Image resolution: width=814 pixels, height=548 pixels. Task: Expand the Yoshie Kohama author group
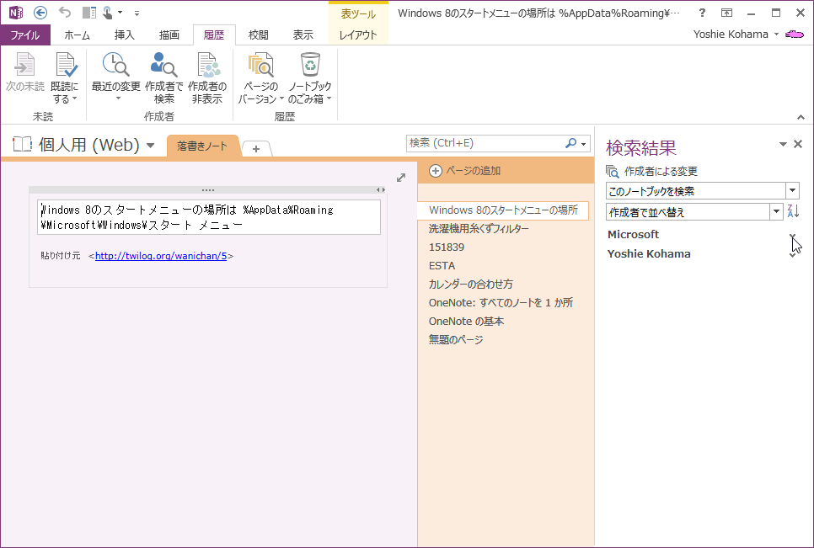pos(793,254)
